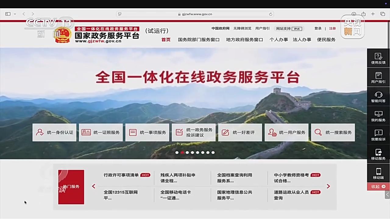Select the second carousel dot indicator
The width and height of the screenshot is (390, 219).
(182, 152)
